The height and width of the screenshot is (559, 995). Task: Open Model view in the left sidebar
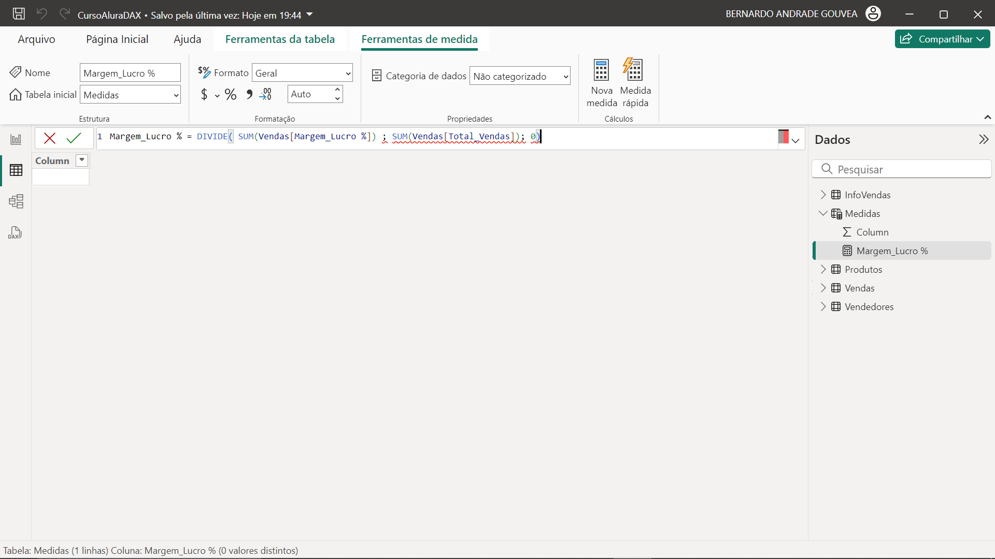pyautogui.click(x=16, y=201)
